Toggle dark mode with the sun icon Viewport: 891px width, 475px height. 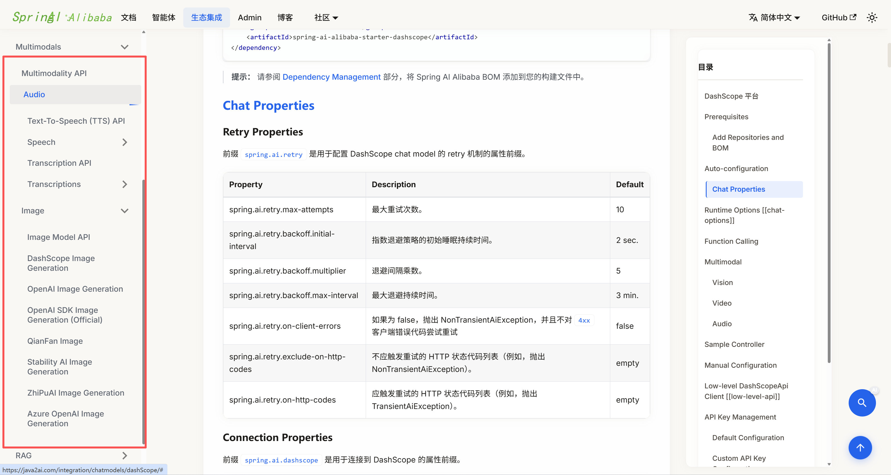(x=872, y=17)
